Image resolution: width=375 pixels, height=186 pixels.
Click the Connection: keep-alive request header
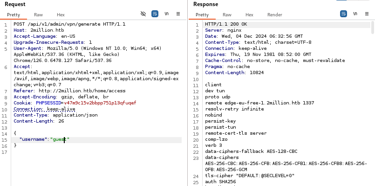tap(44, 109)
